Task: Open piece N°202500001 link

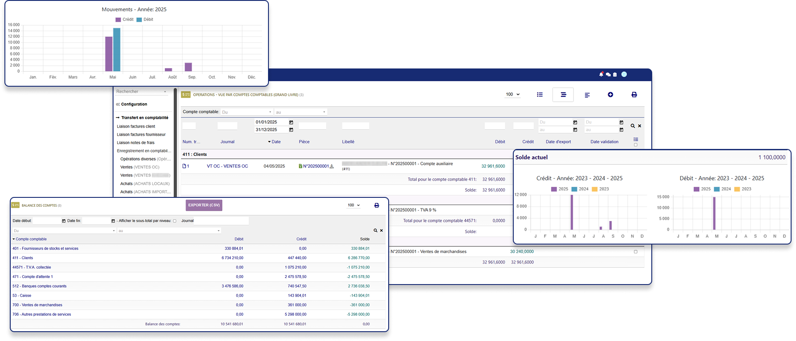Action: 316,166
